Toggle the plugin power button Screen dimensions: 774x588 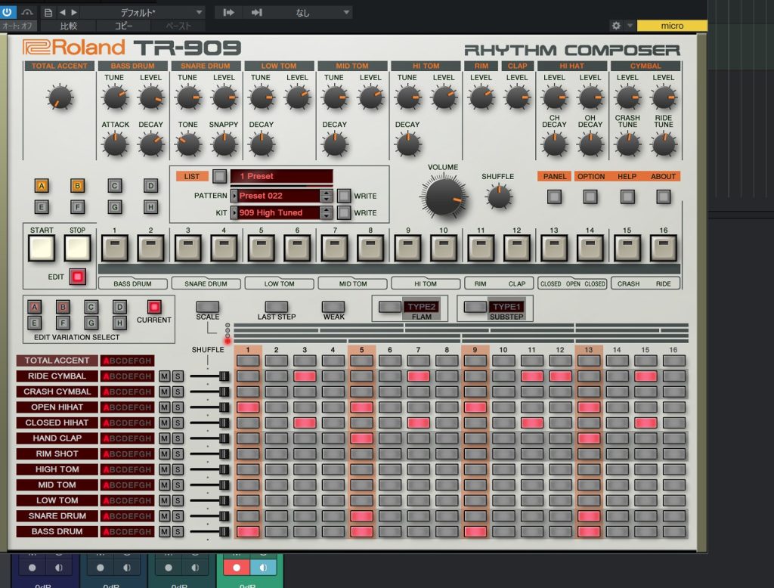click(8, 12)
